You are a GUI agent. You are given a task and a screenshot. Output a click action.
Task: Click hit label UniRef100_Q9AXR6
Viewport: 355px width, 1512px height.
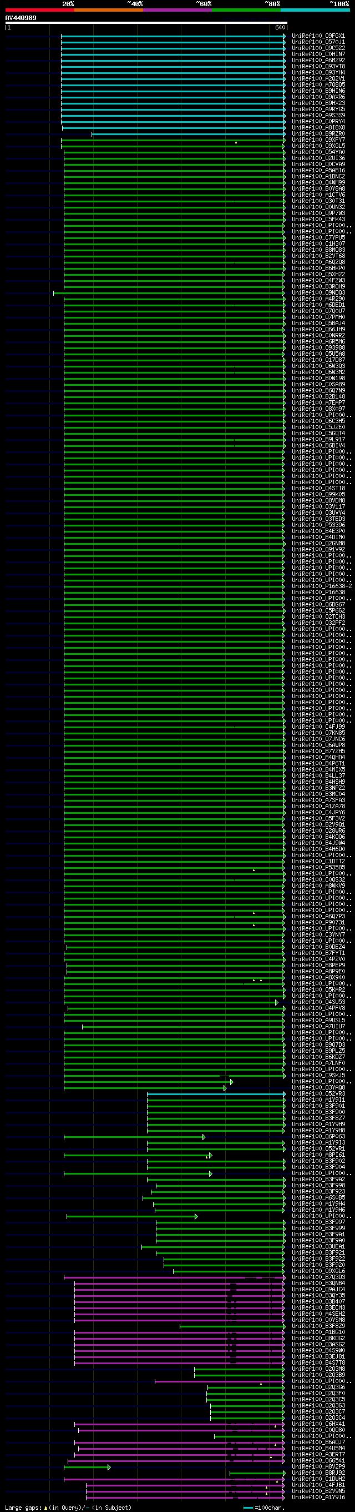pos(319,97)
